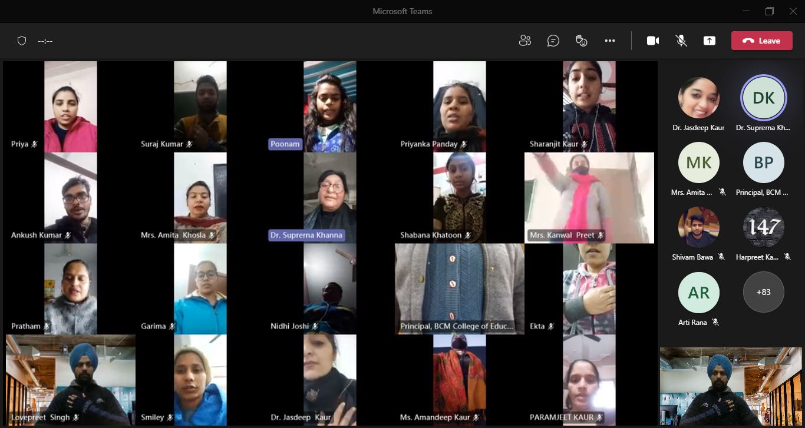Select Mrs. Kanwal Preet's video tile
Screen dimensions: 805x428
click(x=589, y=198)
